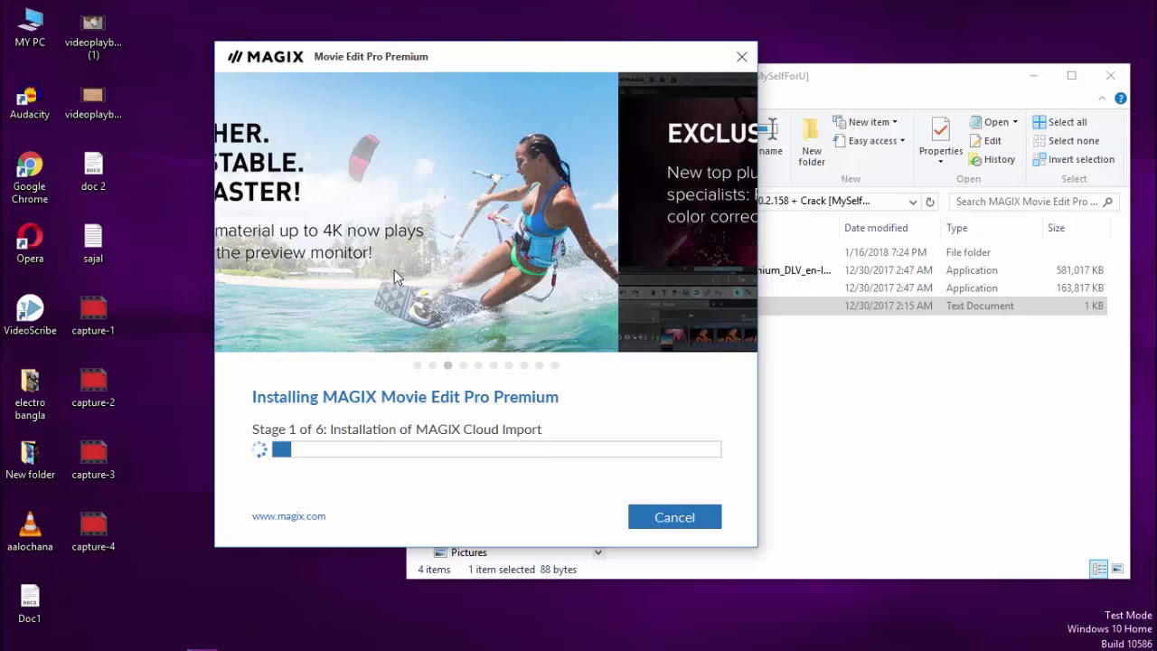Select the capture-1 video icon
The height and width of the screenshot is (651, 1157).
tap(93, 316)
